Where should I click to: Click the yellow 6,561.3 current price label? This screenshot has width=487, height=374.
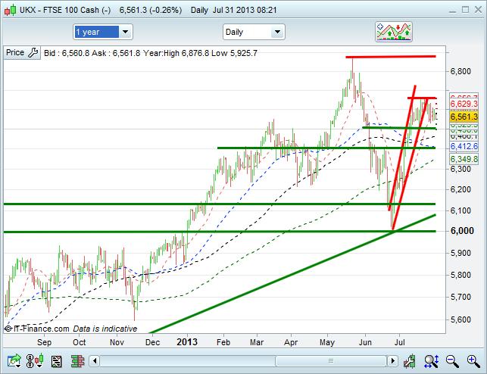coord(464,117)
